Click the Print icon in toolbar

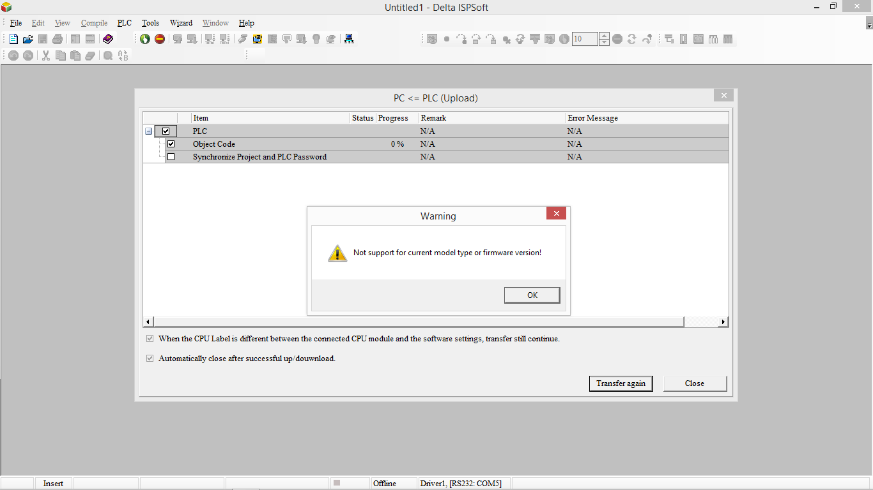click(58, 39)
